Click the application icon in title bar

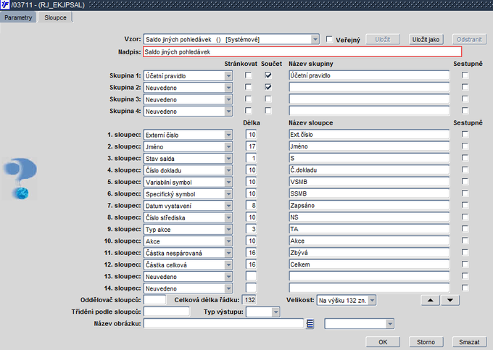pyautogui.click(x=6, y=5)
